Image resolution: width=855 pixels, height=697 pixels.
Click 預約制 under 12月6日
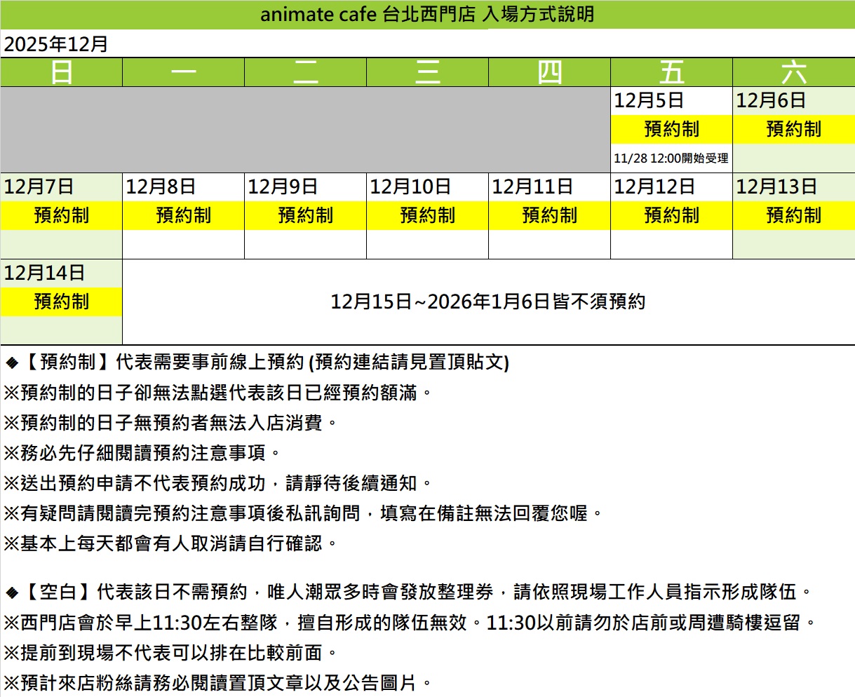[794, 129]
